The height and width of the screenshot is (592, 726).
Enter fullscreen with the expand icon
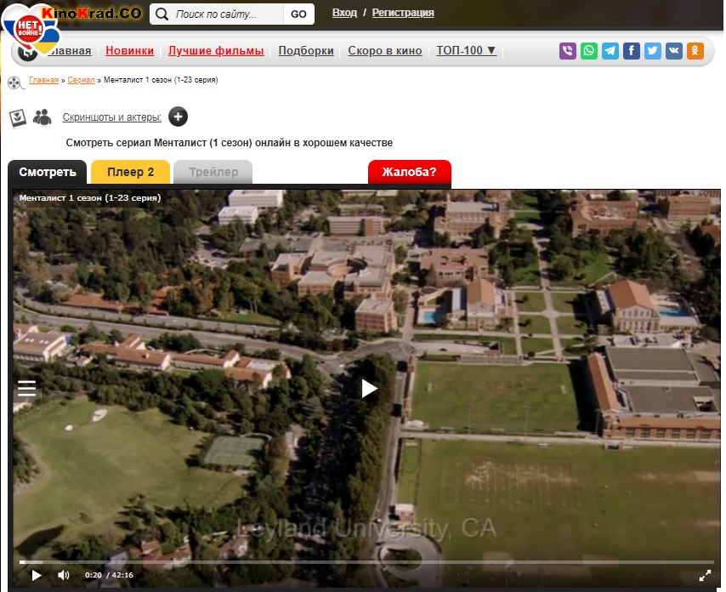(705, 575)
